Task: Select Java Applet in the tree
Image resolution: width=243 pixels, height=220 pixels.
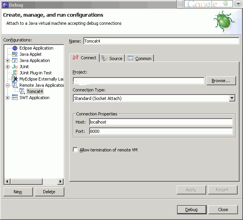Action: click(x=31, y=54)
